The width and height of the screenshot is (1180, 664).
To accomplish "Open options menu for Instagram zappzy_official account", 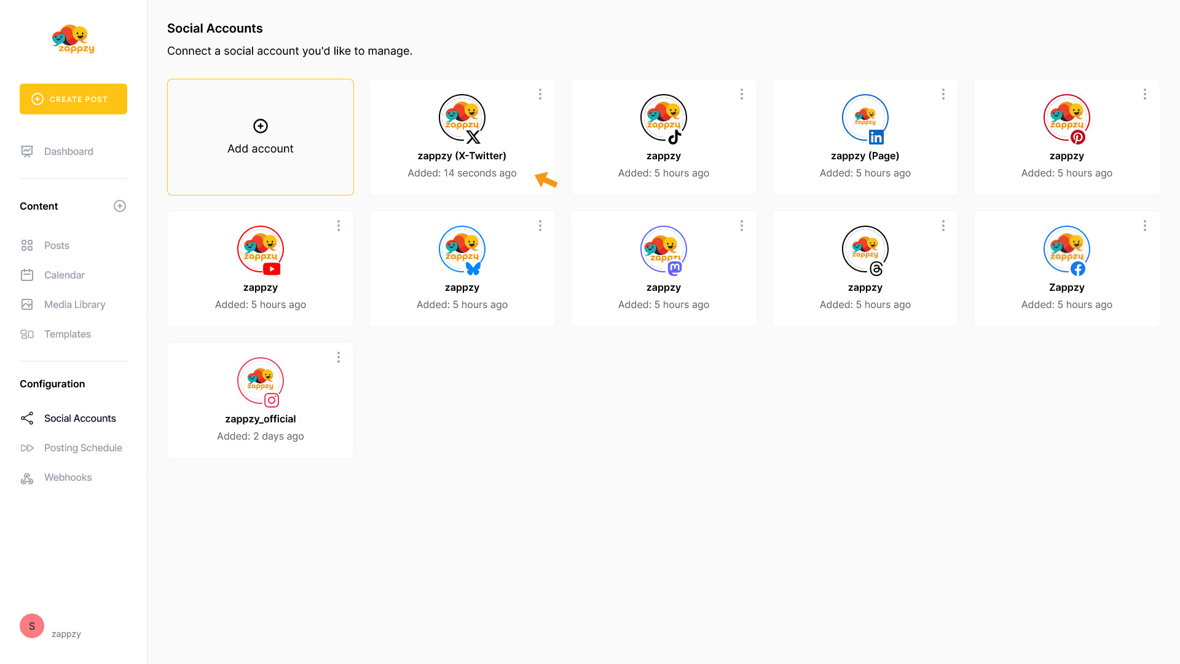I will [x=339, y=357].
